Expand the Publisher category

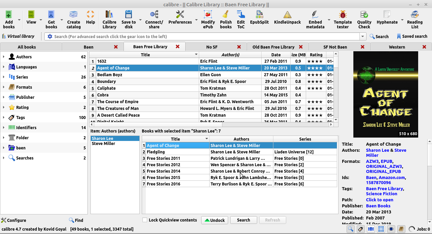4,97
